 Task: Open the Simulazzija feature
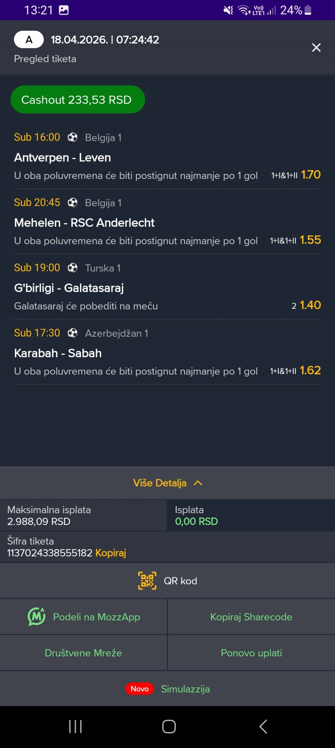(x=185, y=689)
